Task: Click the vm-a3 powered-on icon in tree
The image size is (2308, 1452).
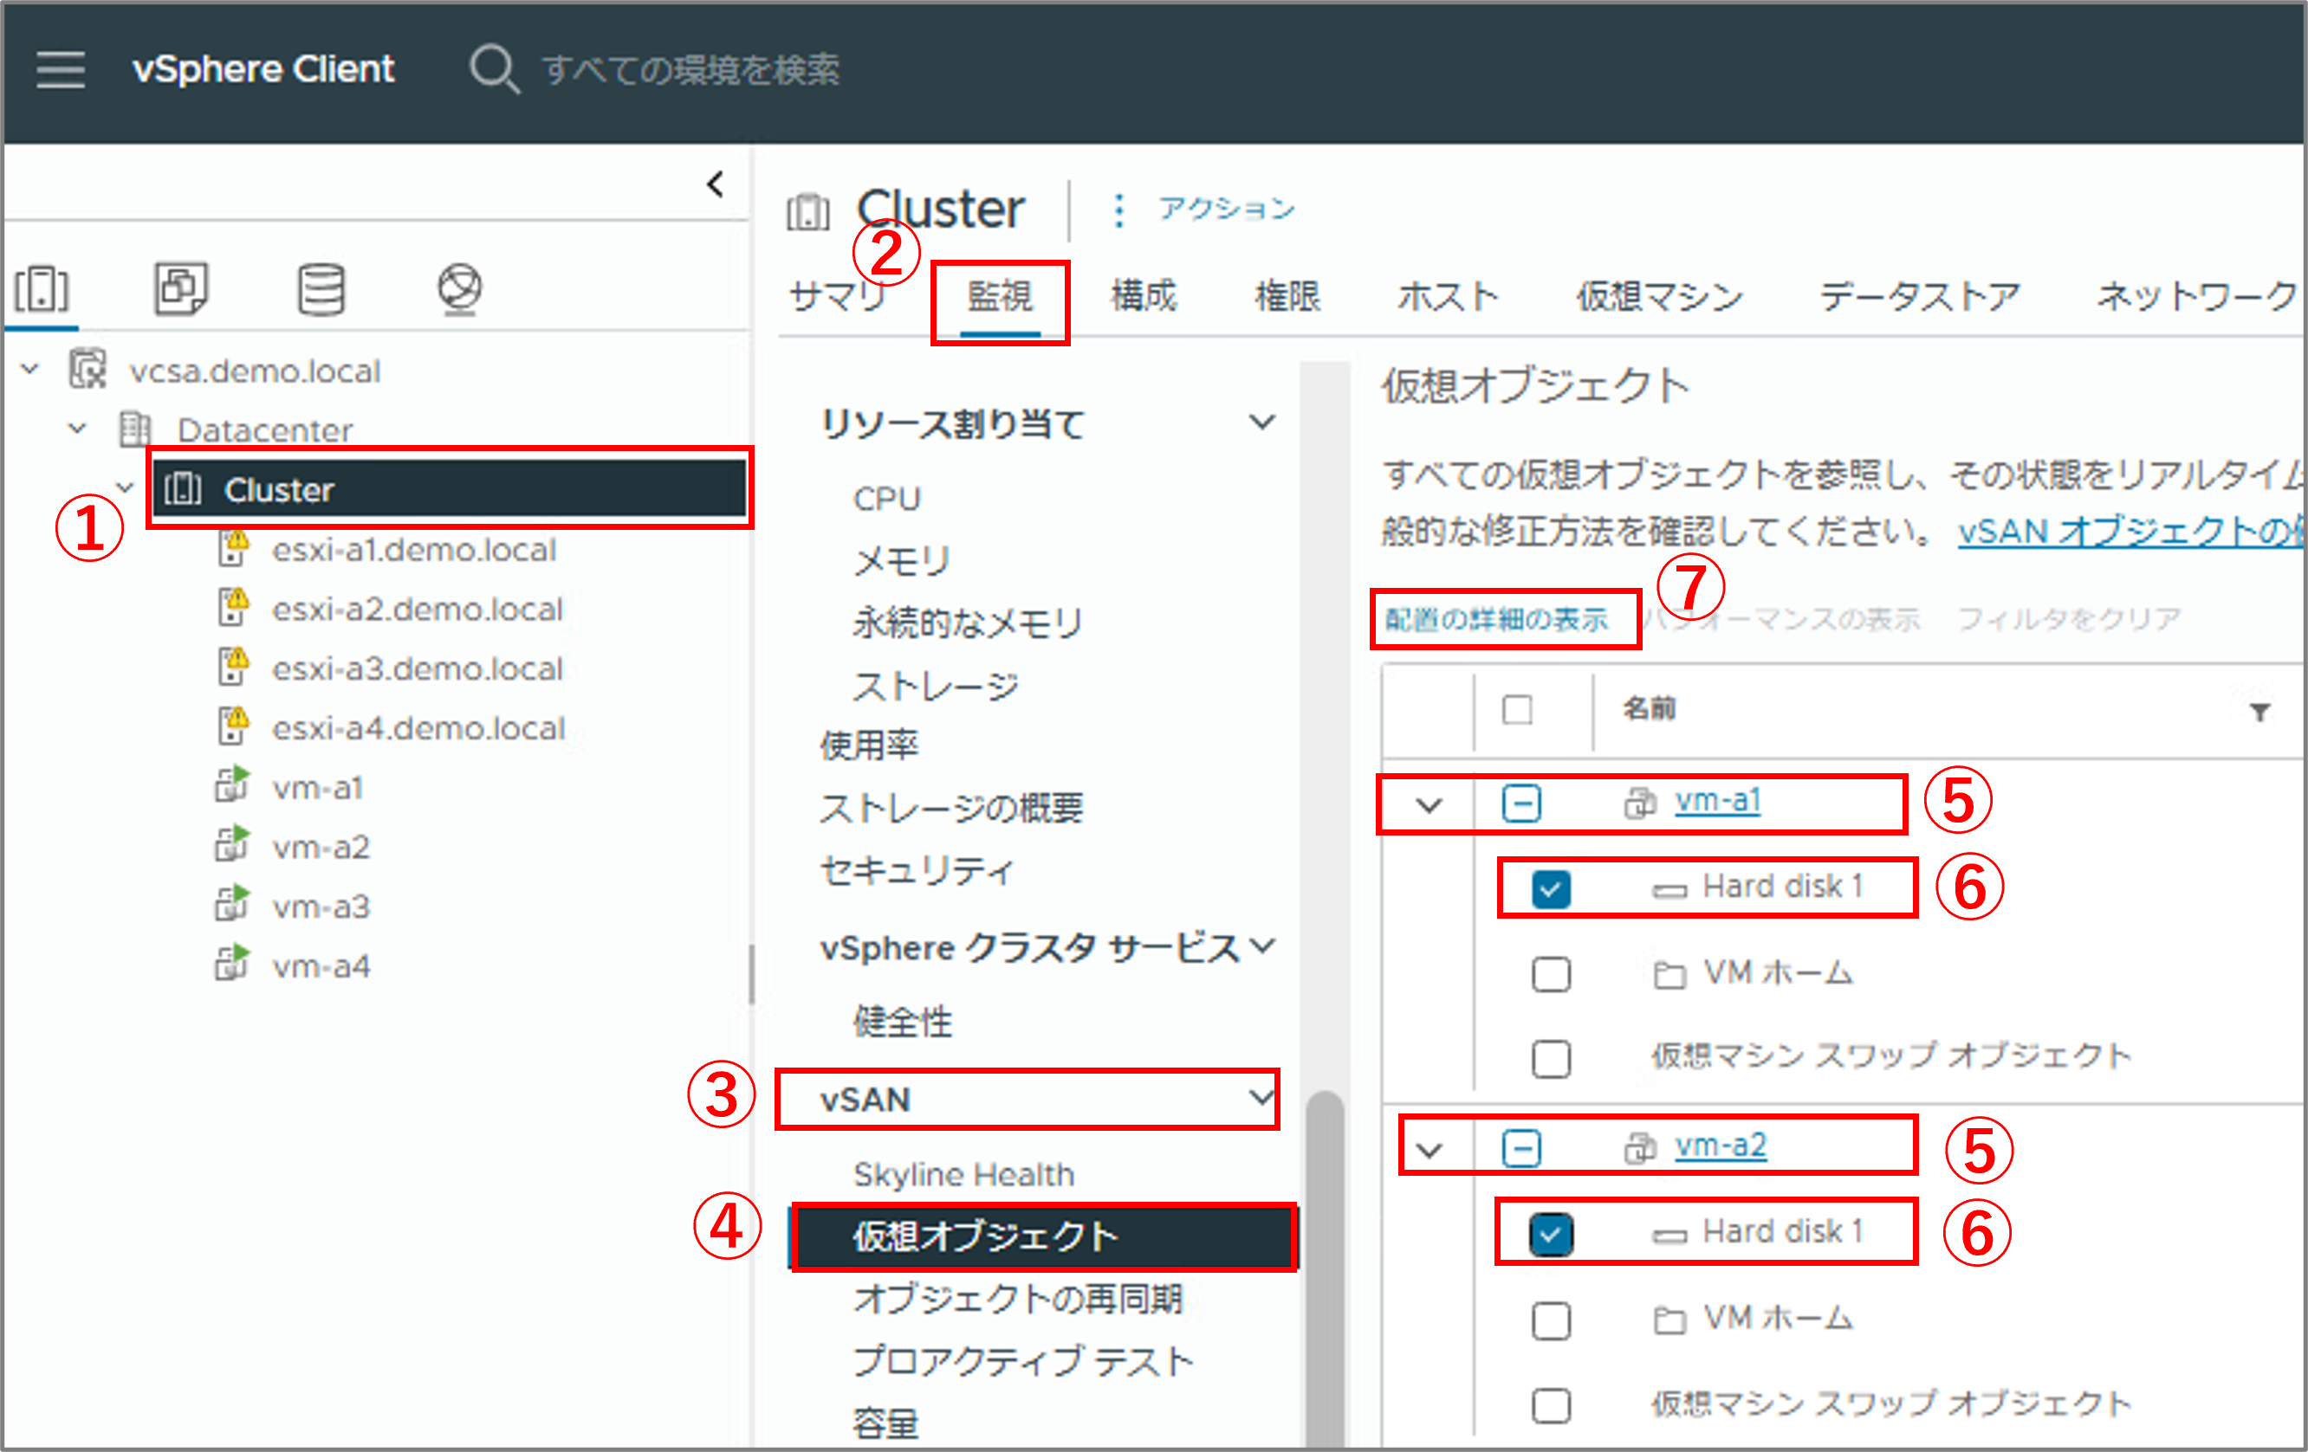Action: click(232, 904)
